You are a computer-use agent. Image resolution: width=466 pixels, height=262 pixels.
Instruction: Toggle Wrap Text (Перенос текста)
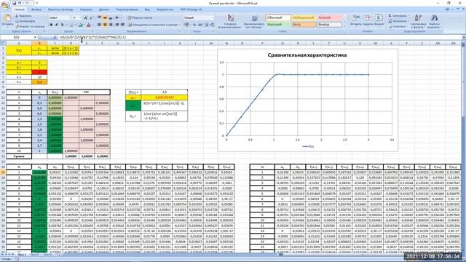[141, 17]
